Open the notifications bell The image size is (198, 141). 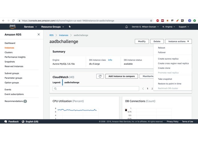point(126,27)
